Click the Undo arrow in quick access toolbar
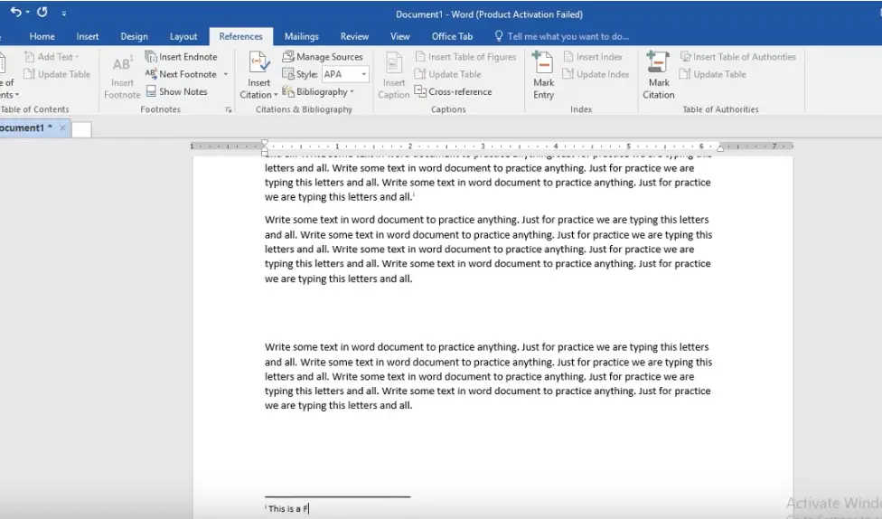 (x=15, y=12)
